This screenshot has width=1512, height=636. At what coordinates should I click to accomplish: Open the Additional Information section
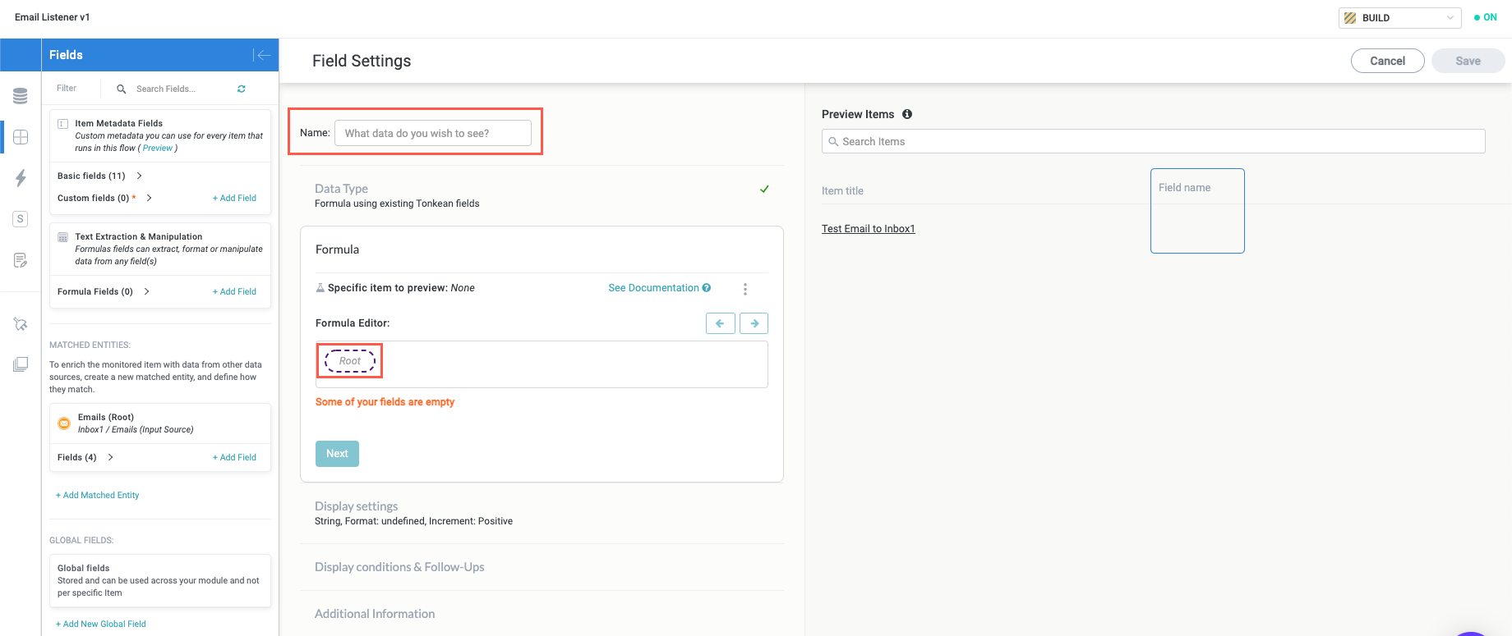coord(375,614)
